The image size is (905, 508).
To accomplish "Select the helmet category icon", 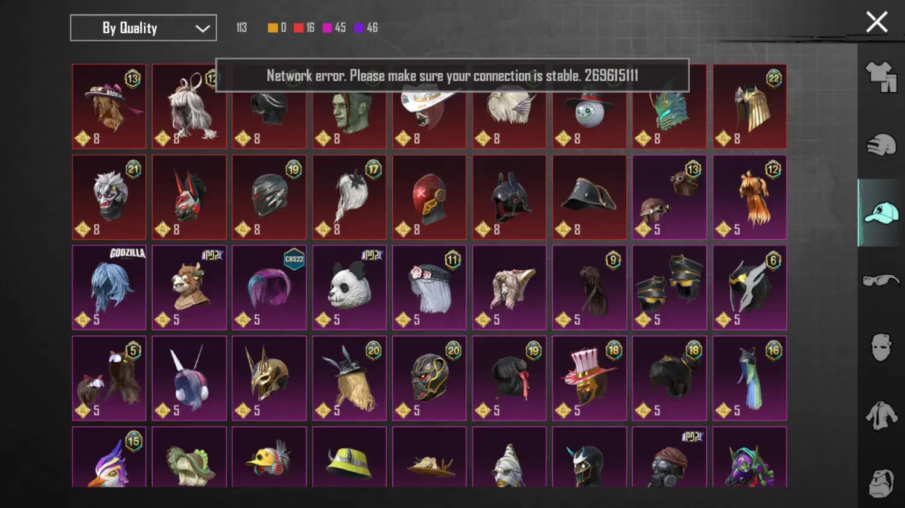I will (881, 145).
